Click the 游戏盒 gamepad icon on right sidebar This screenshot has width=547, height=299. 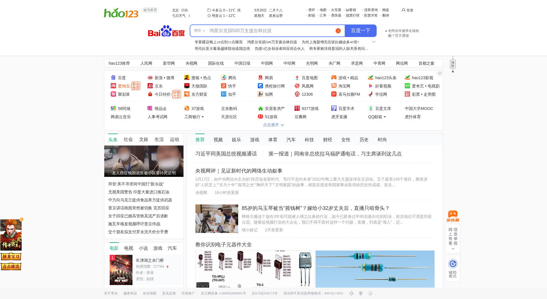tap(453, 216)
